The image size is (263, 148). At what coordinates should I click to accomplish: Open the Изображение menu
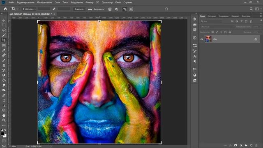pos(44,2)
